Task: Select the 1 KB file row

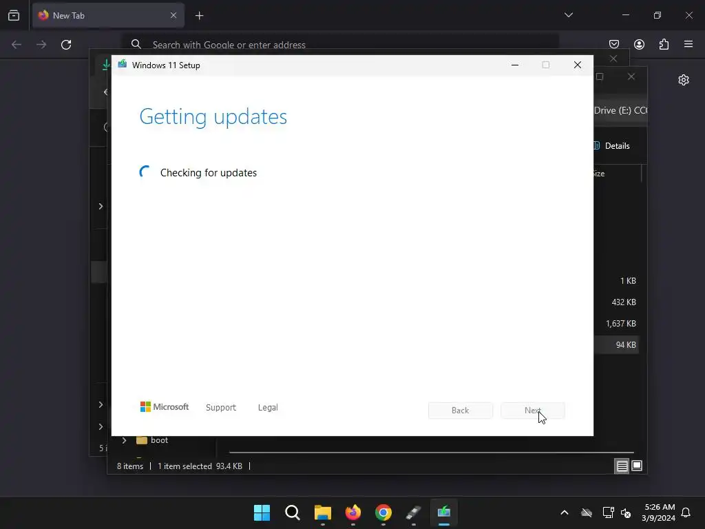Action: tap(616, 281)
